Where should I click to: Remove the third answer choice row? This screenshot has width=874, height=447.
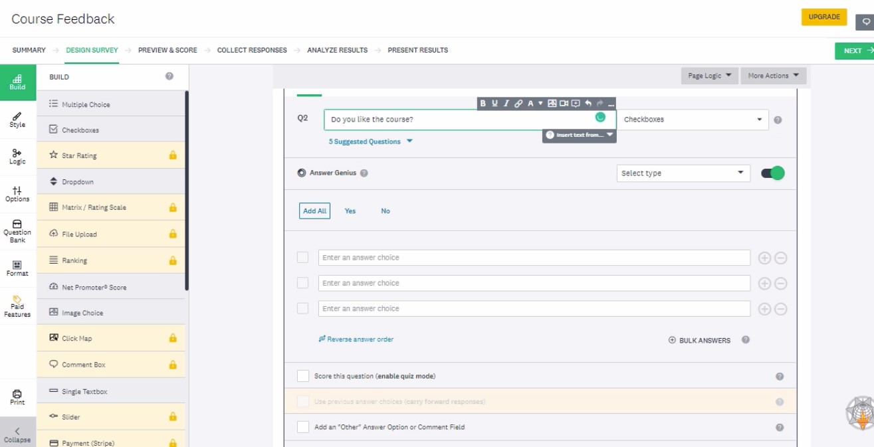pyautogui.click(x=781, y=309)
